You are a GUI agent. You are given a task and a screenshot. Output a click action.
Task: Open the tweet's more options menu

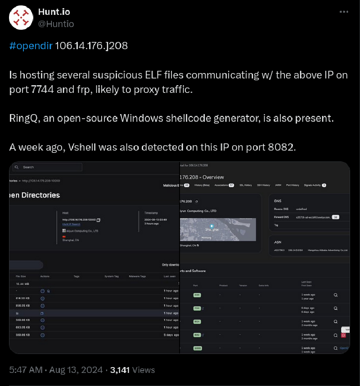tap(344, 12)
